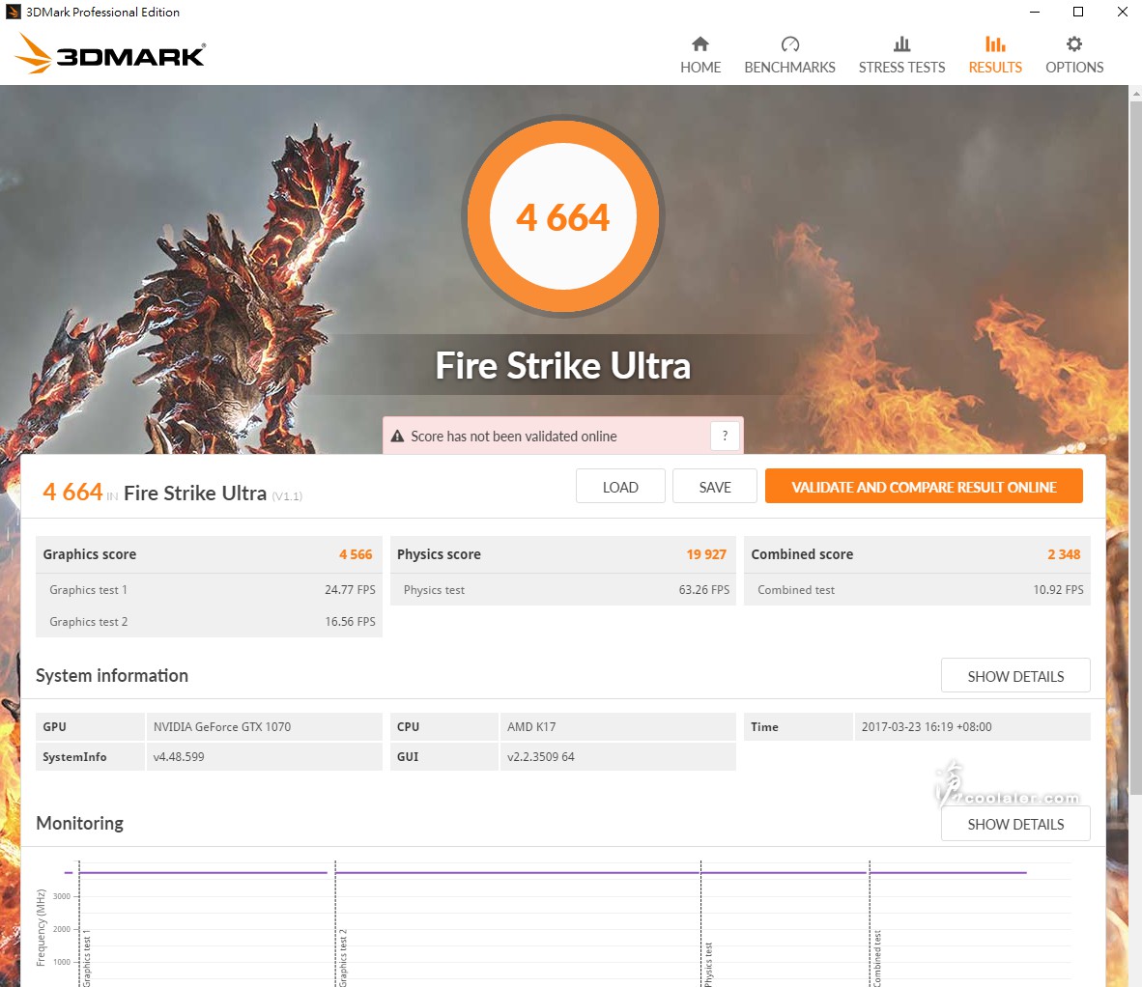Click the purple frequency line in chart
1142x987 pixels.
tap(546, 872)
